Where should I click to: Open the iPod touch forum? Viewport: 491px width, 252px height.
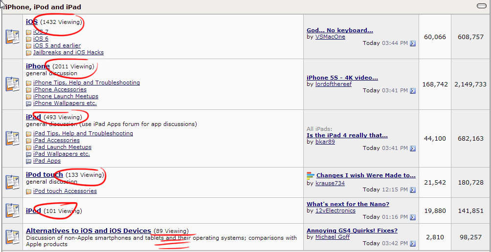pyautogui.click(x=45, y=174)
